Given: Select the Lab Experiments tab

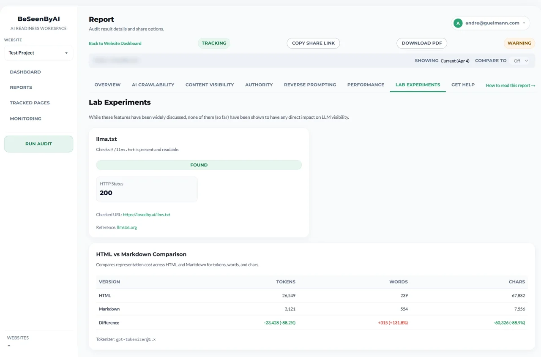Looking at the screenshot, I should [x=418, y=85].
